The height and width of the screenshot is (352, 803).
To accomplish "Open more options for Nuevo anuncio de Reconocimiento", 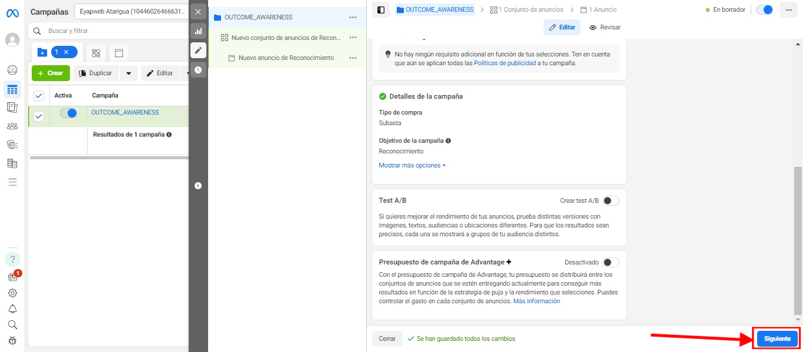I will click(x=353, y=58).
